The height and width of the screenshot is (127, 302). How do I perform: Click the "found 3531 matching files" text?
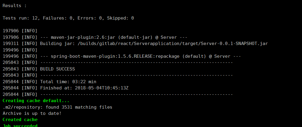[x=79, y=107]
